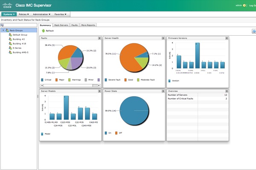Expand the Firmware Versions panel menu arrow
The height and width of the screenshot is (170, 256).
(227, 38)
